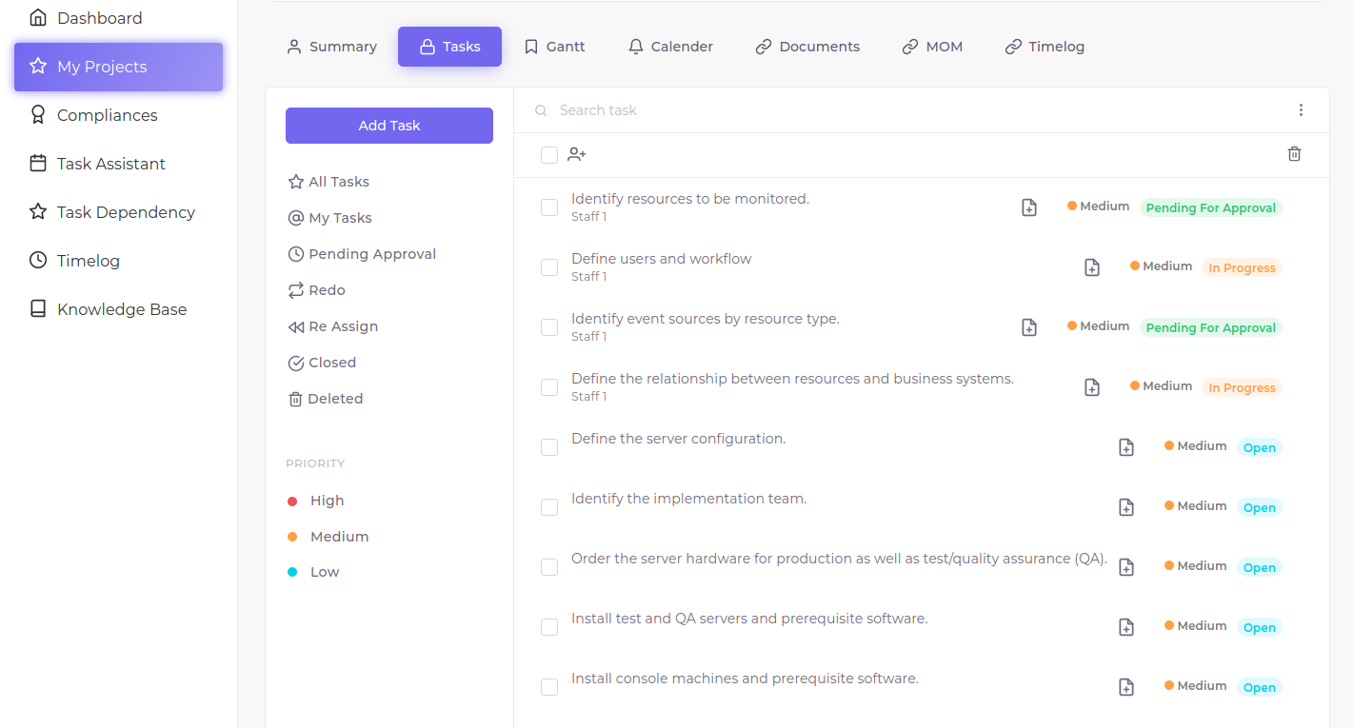Click document icon for 'Define users and workflow'

pos(1092,267)
